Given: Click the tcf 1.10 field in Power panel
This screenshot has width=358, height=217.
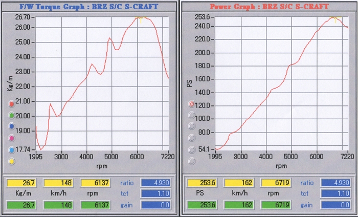Looking at the screenshot, I should 335,193.
